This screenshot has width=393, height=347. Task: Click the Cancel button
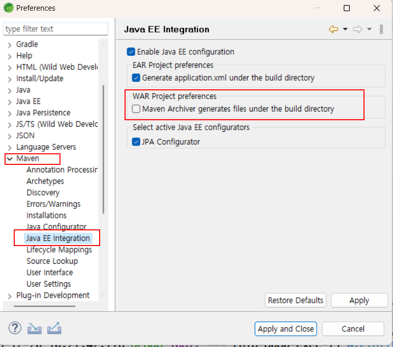[353, 329]
